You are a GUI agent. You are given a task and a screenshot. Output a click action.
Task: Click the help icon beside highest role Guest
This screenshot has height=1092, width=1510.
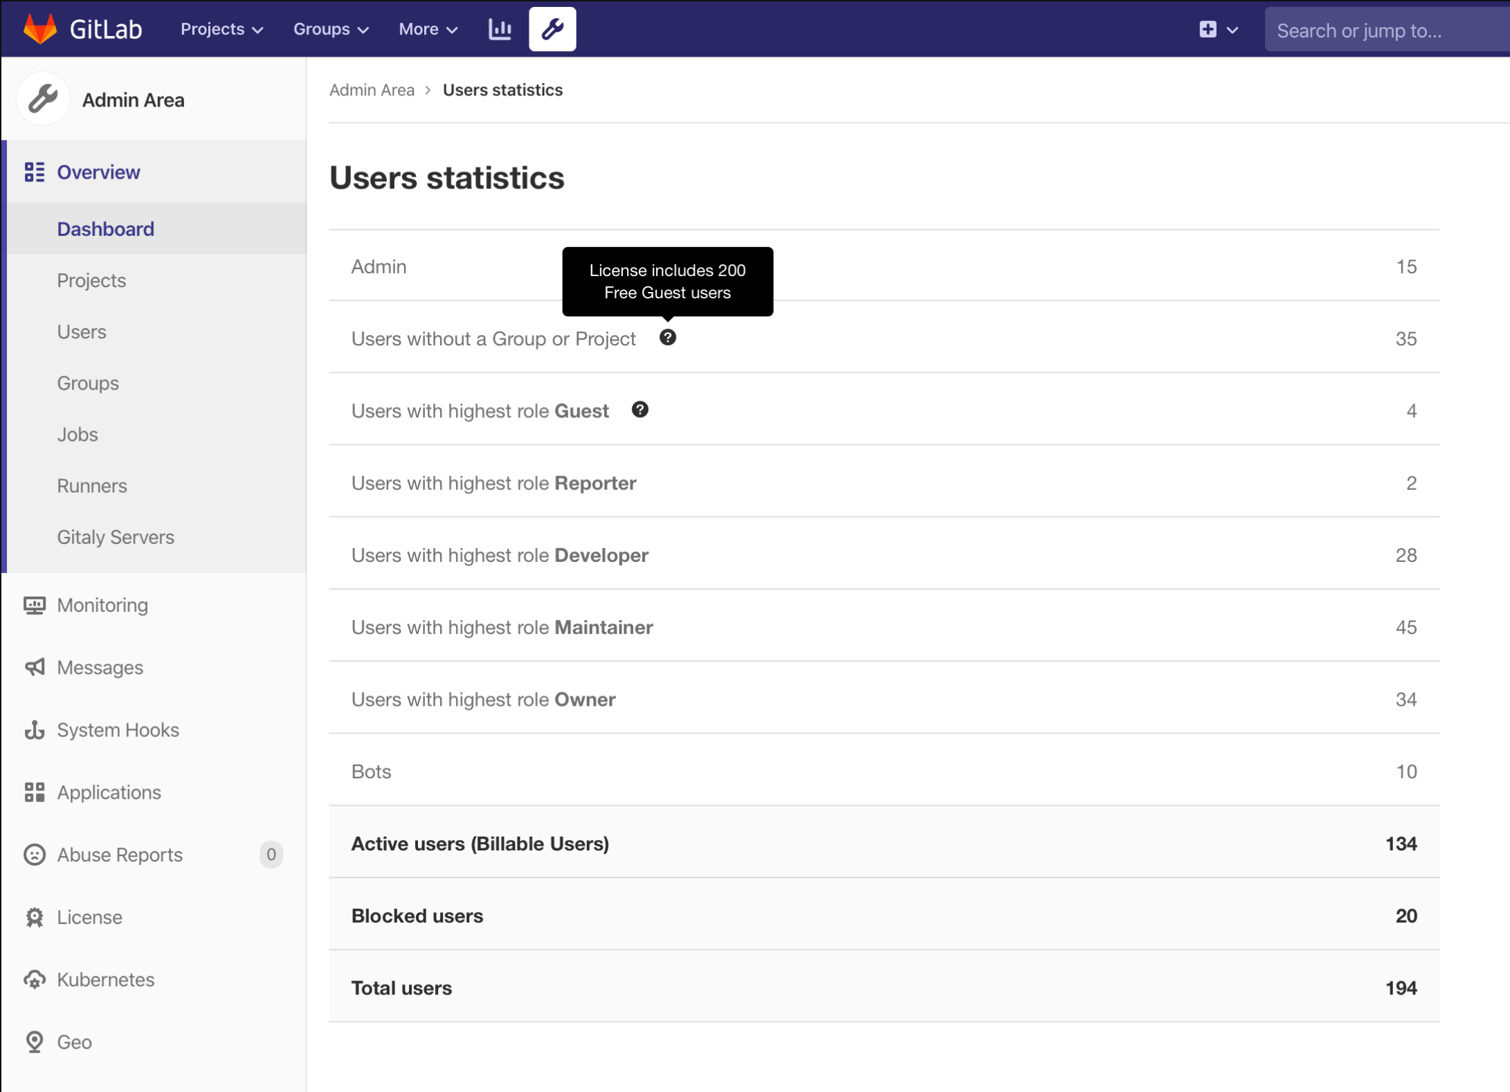pos(639,410)
